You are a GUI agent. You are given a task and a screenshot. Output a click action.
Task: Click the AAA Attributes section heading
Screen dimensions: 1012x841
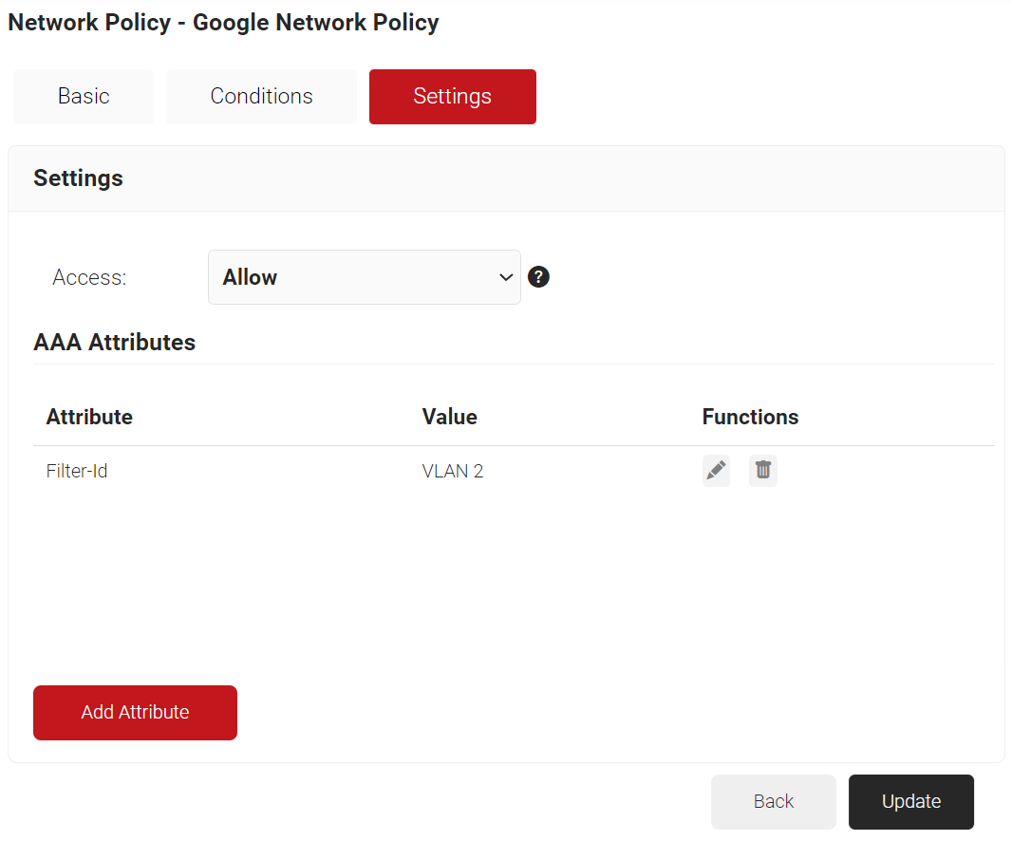[x=114, y=343]
